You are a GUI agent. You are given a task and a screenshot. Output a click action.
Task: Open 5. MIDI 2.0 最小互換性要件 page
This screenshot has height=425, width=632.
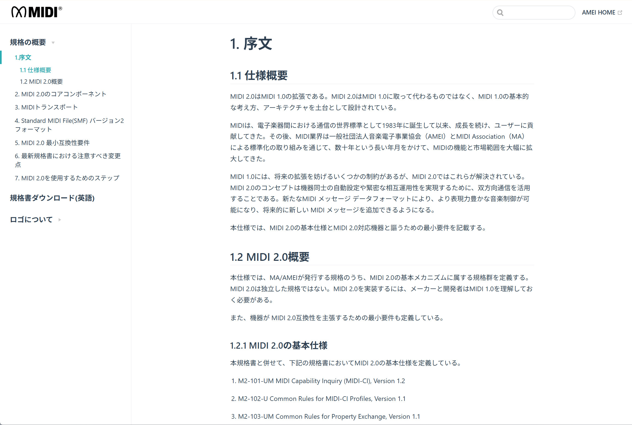point(52,143)
